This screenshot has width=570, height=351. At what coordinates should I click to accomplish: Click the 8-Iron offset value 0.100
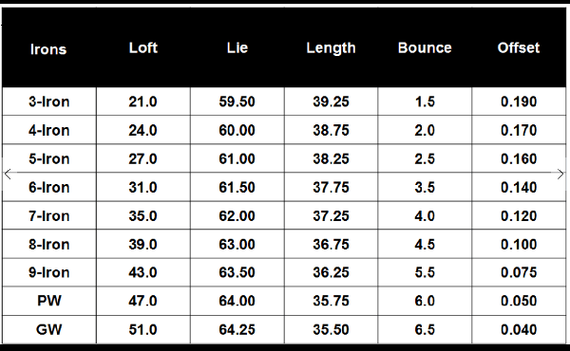pos(519,245)
